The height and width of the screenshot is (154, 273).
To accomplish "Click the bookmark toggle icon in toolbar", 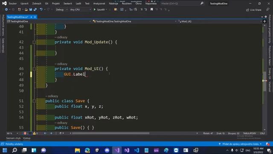I will (152, 9).
